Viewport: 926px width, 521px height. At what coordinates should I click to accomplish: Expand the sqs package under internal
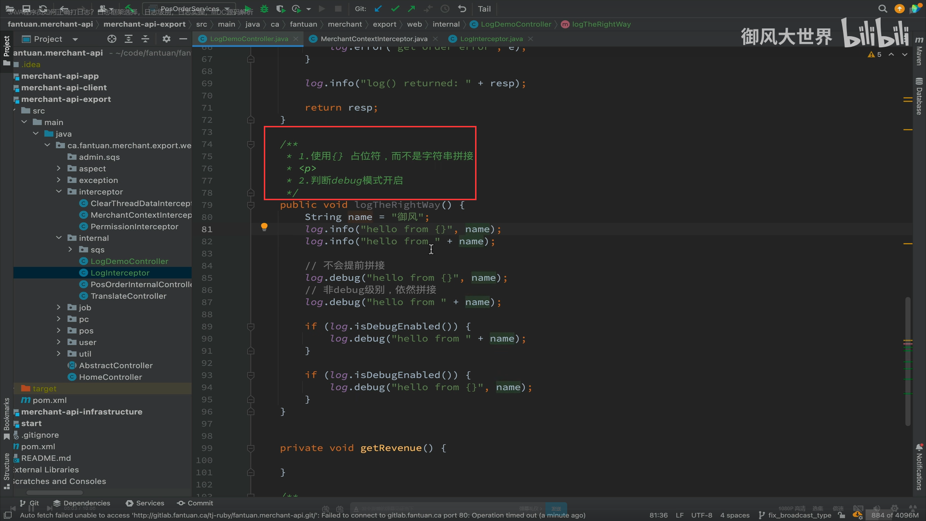tap(70, 249)
